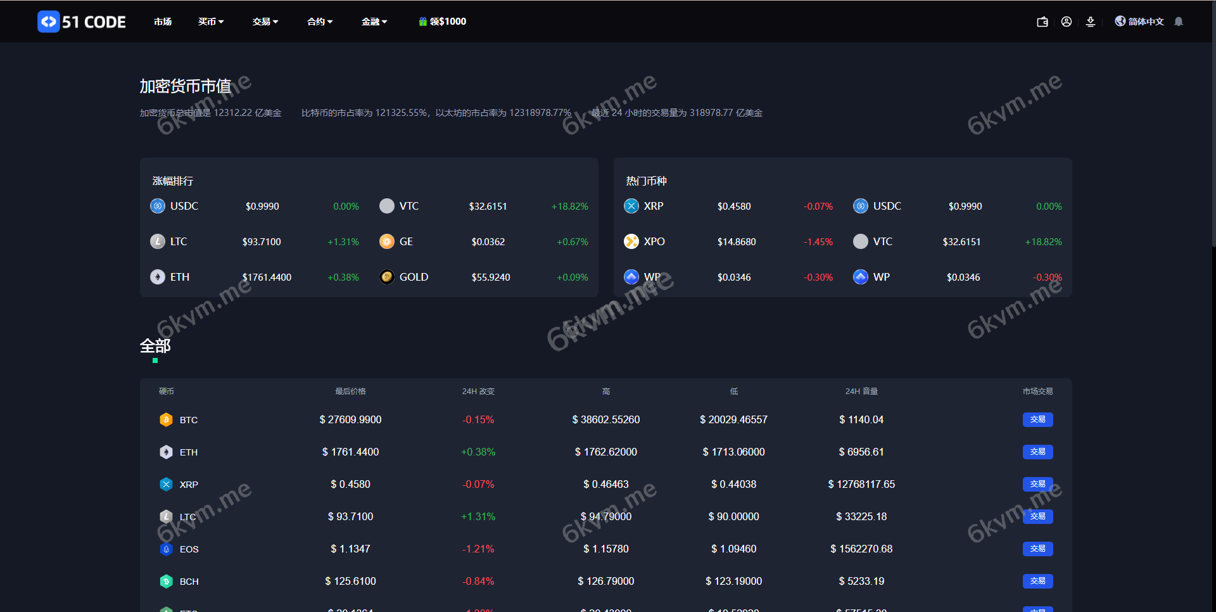Click the right-edge page scrollbar
This screenshot has width=1216, height=612.
(1212, 127)
